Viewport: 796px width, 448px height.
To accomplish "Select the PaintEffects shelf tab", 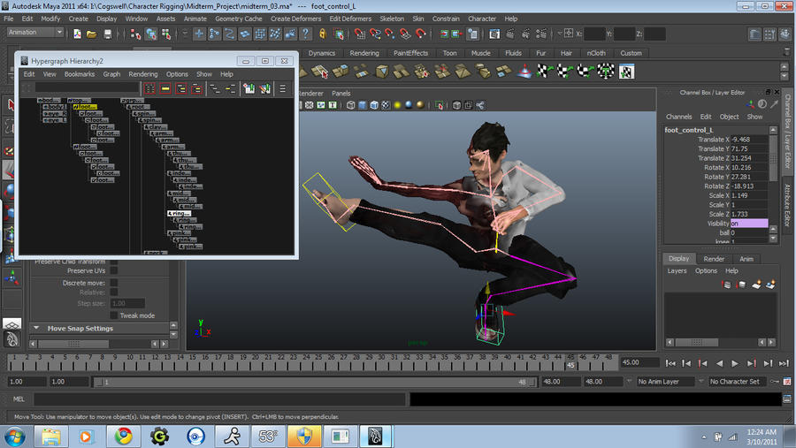I will 410,53.
